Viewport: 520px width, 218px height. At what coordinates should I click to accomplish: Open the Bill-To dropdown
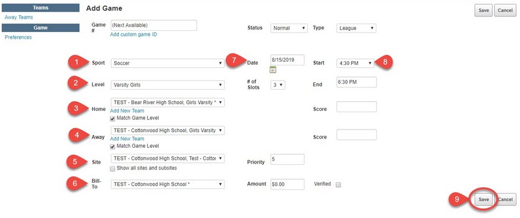coord(167,184)
